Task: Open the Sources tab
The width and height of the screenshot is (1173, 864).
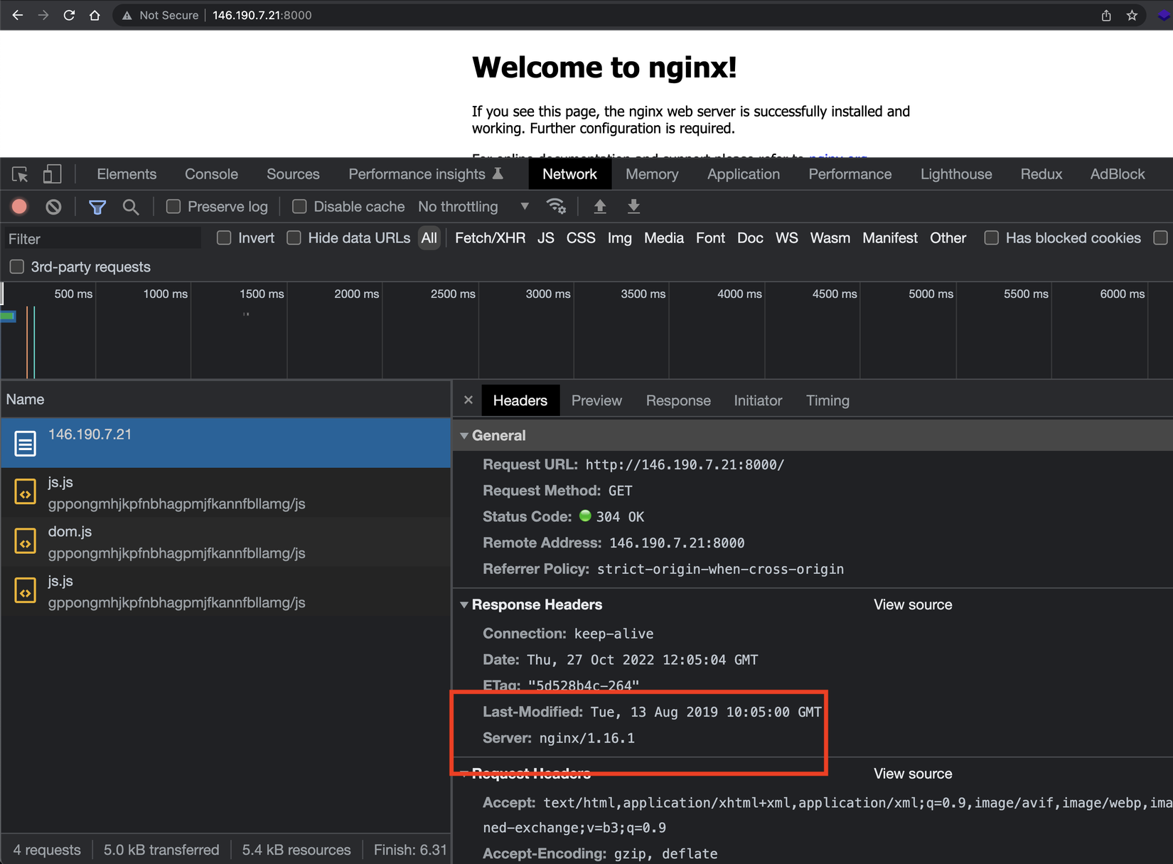Action: (293, 174)
